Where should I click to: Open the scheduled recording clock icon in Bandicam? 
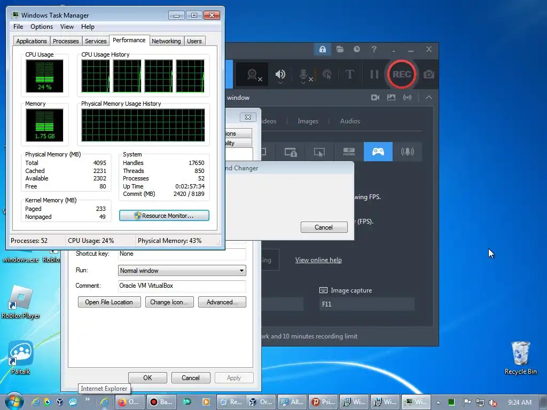tap(356, 49)
